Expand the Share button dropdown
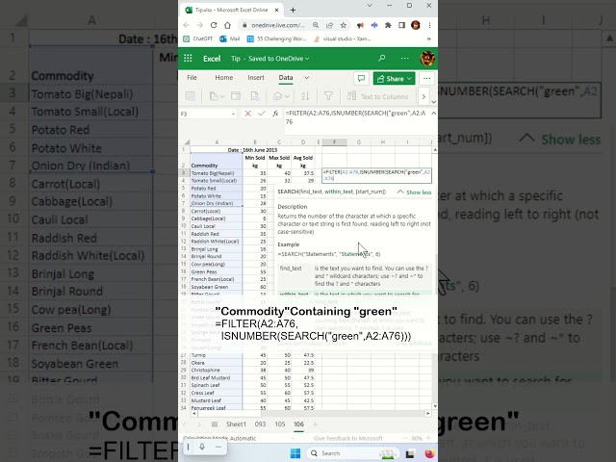616x462 pixels. coord(409,79)
